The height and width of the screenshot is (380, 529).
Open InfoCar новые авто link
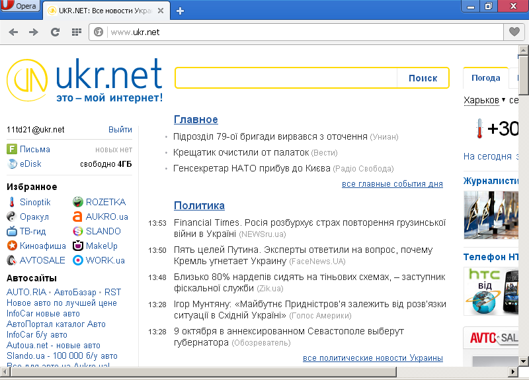coord(43,313)
